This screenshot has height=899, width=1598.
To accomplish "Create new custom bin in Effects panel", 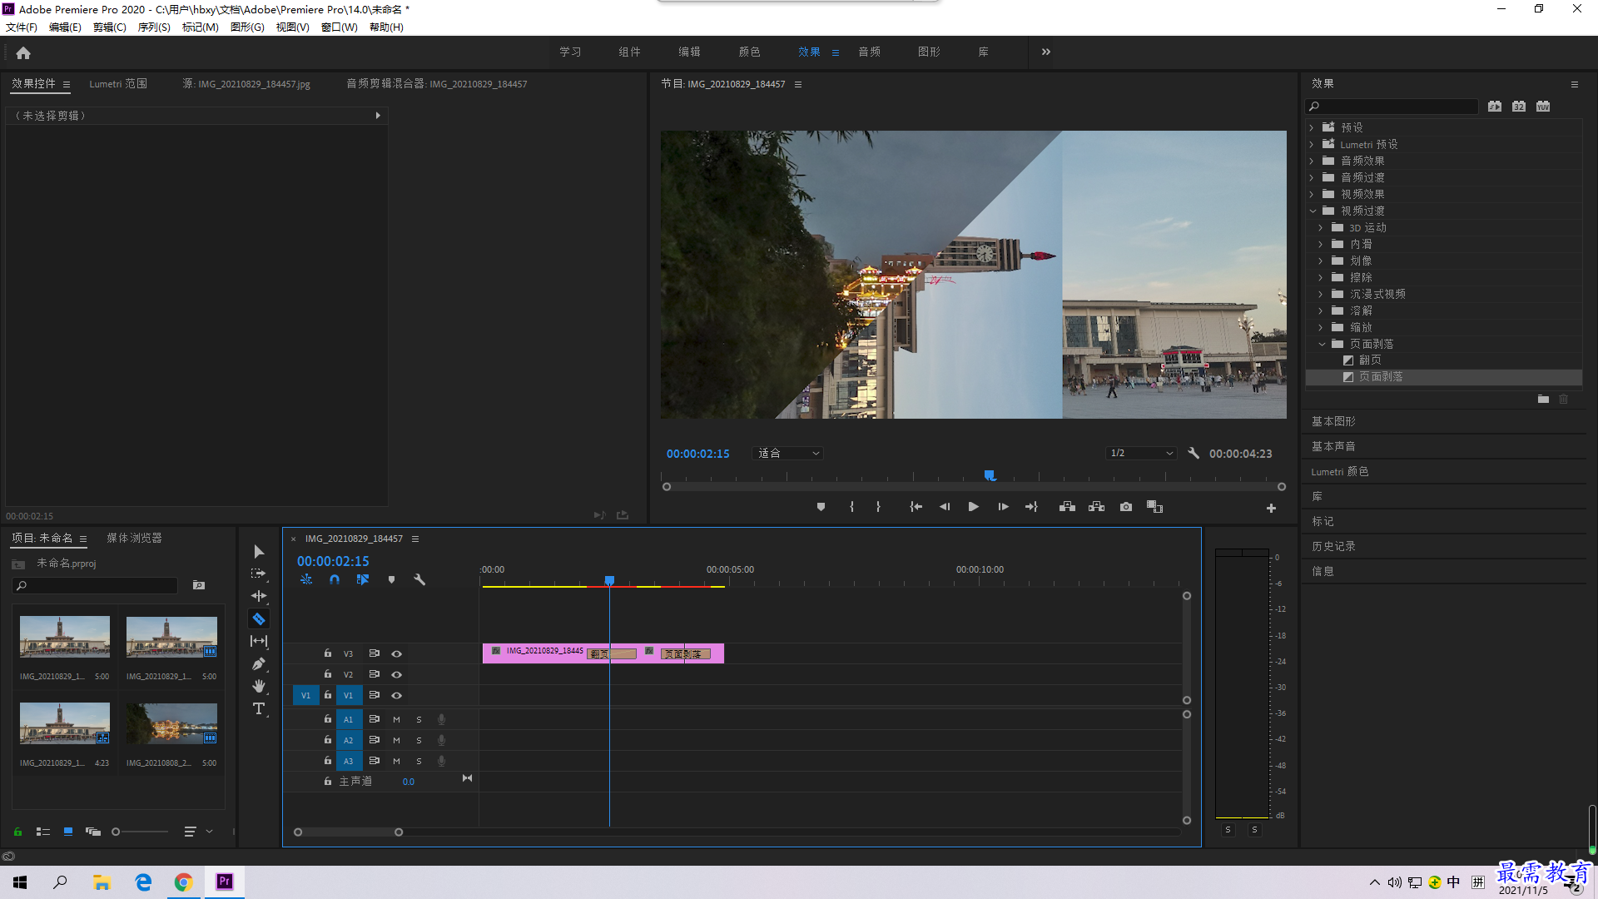I will click(1543, 400).
